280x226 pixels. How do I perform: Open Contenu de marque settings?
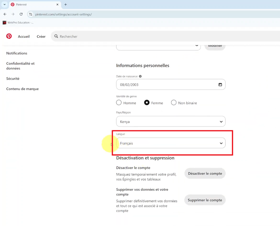tap(22, 89)
